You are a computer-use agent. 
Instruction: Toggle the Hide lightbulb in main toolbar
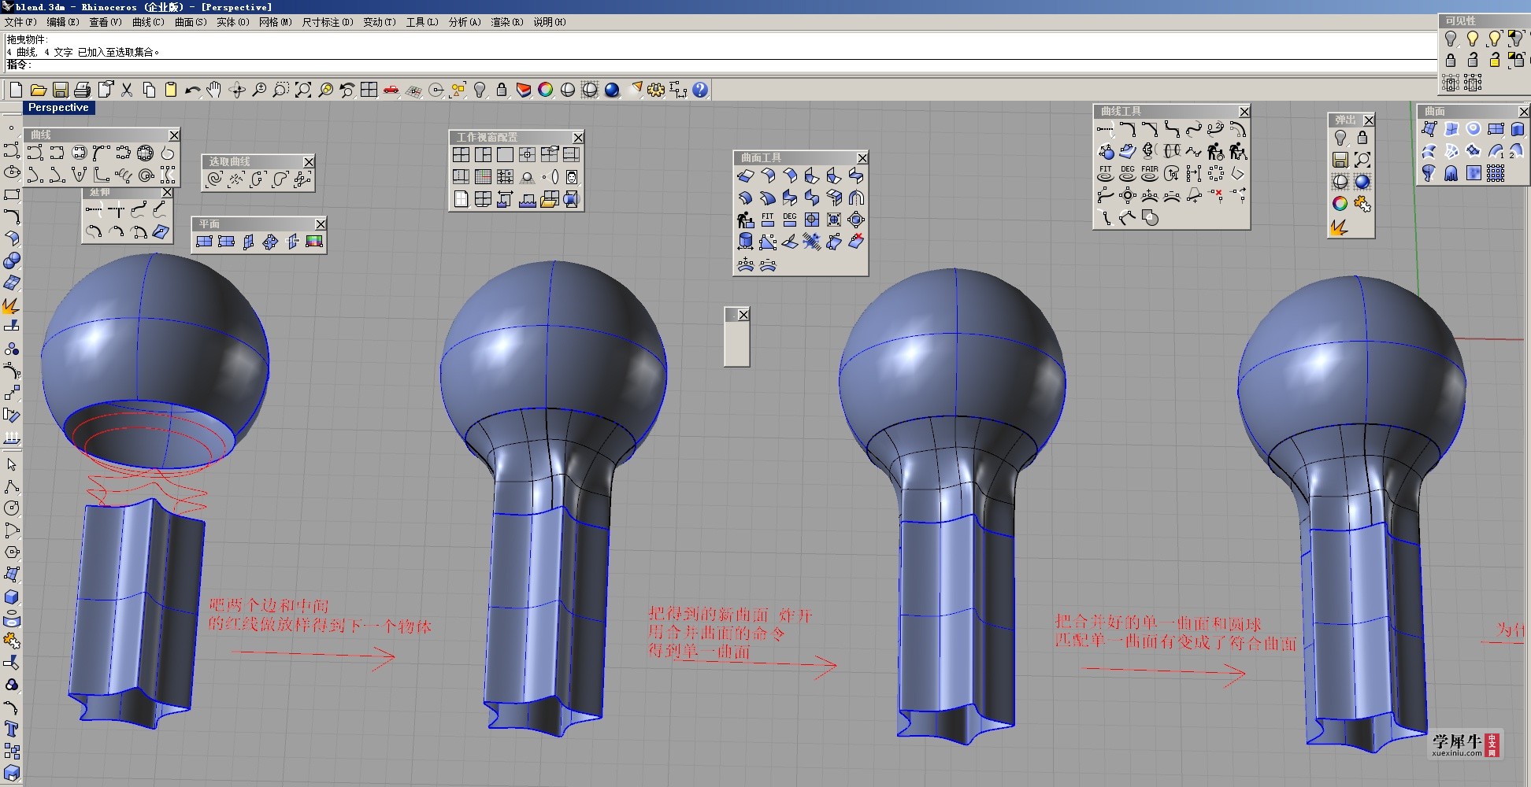(x=480, y=90)
